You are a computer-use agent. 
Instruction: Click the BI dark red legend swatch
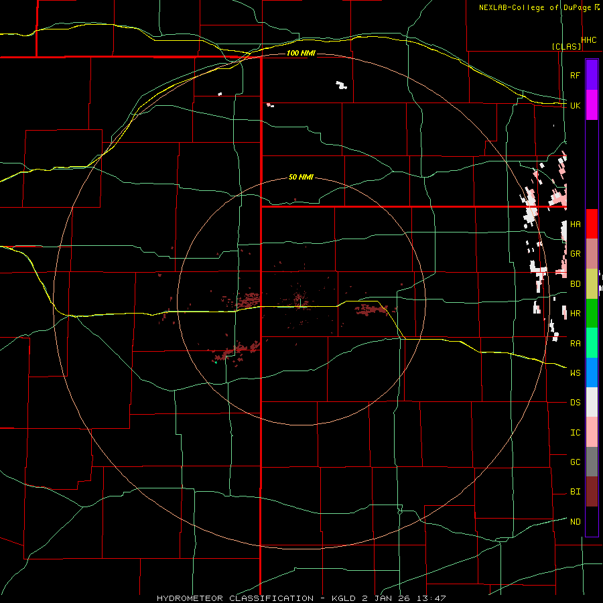click(592, 492)
